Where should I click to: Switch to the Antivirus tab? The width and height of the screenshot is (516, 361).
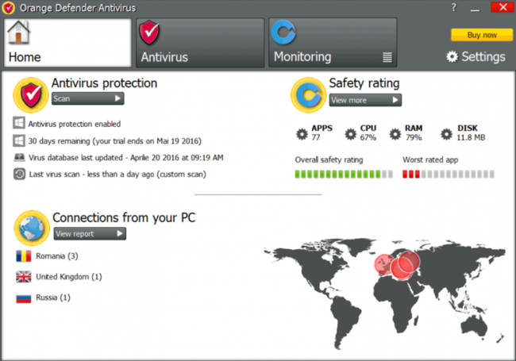pos(199,43)
